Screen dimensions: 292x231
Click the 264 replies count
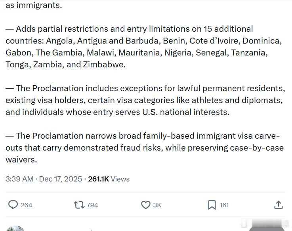point(26,205)
